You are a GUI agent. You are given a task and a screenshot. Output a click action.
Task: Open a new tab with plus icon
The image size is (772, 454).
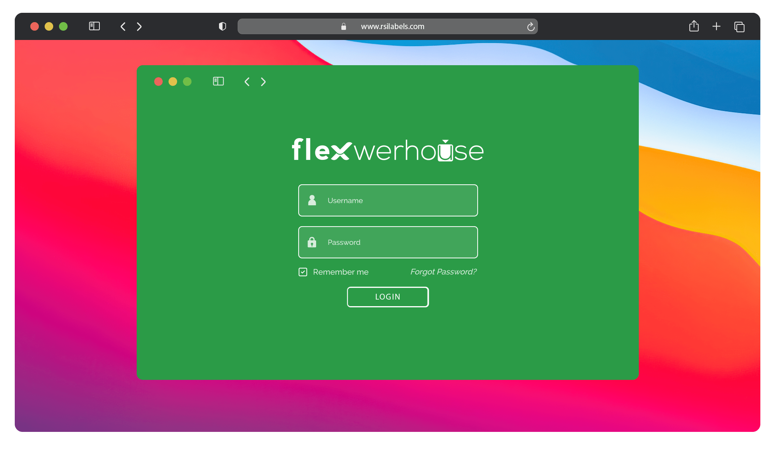(x=716, y=26)
